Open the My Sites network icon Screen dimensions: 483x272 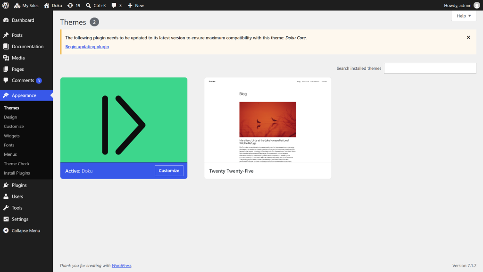17,6
